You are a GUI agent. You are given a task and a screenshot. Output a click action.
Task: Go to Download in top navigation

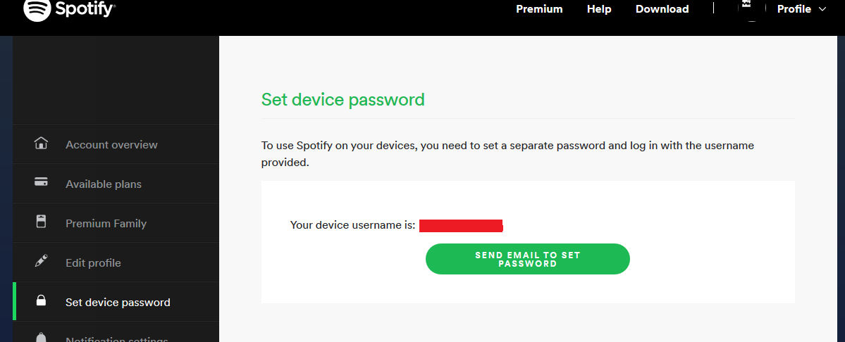tap(662, 9)
